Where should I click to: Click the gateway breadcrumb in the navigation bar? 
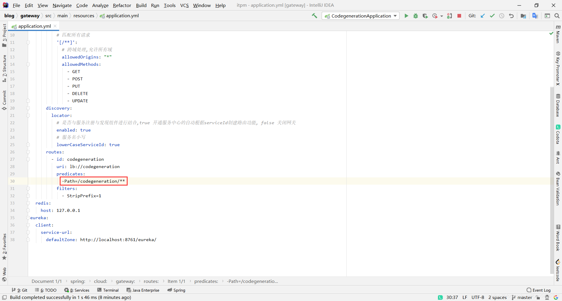pos(30,16)
